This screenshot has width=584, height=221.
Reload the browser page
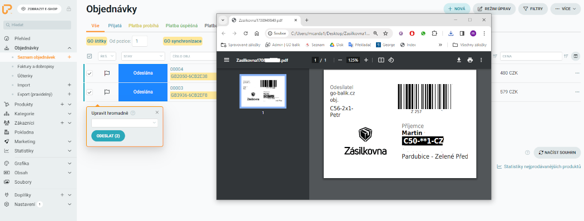[245, 33]
